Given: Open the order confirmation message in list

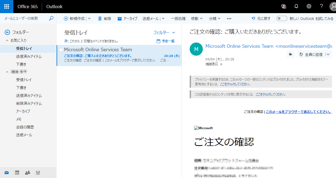Looking at the screenshot, I should tap(119, 55).
